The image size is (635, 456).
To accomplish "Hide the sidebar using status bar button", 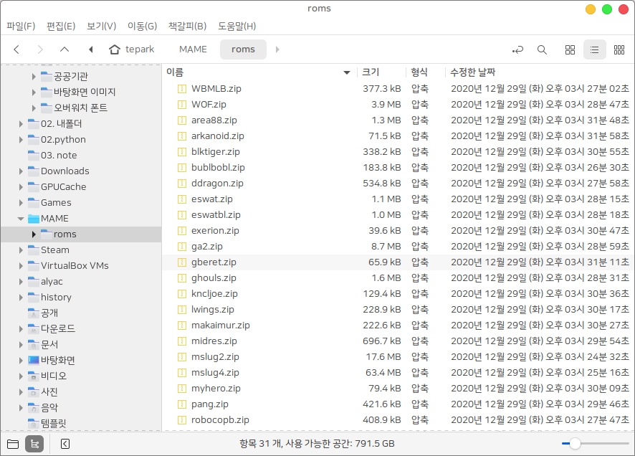I will [x=65, y=444].
